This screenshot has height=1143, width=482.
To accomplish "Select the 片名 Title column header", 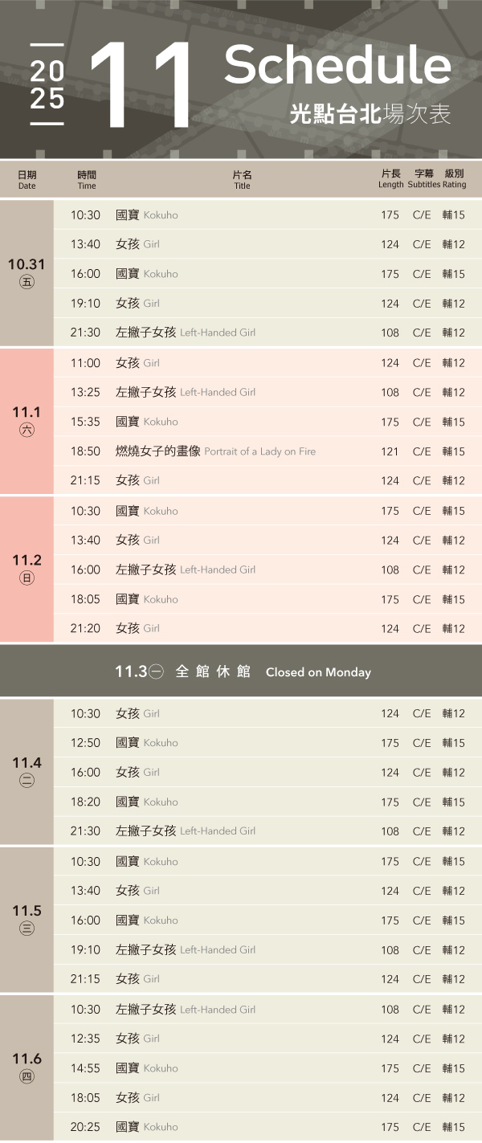I will point(242,179).
